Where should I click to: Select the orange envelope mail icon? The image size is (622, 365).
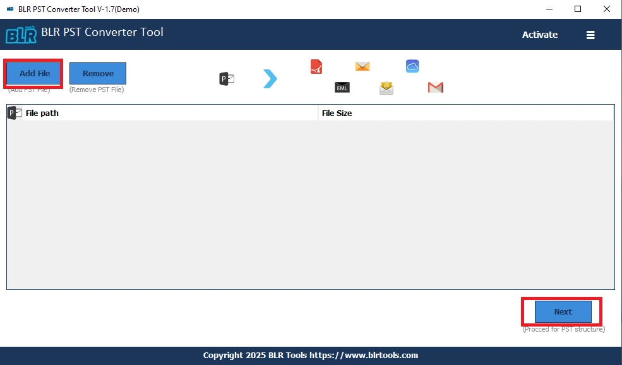point(362,66)
